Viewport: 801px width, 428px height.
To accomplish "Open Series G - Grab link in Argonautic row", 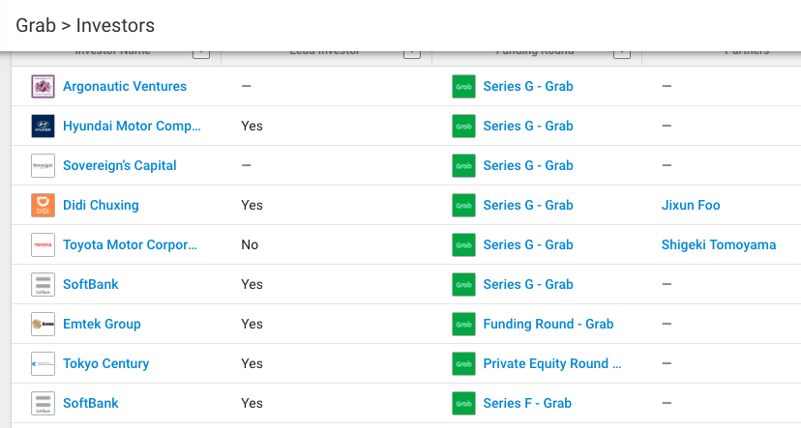I will pos(528,86).
